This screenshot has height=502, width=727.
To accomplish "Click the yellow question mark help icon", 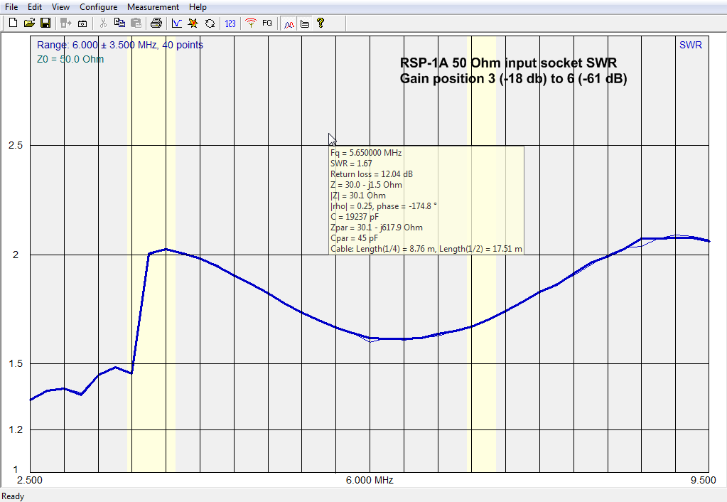I will [x=321, y=23].
